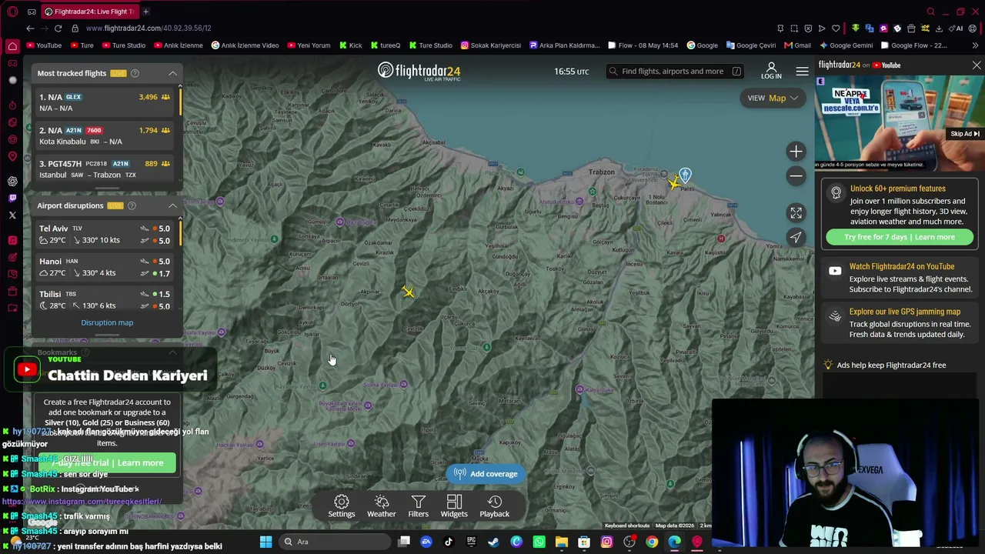Open help for Most tracked flights
The width and height of the screenshot is (985, 554).
click(135, 73)
